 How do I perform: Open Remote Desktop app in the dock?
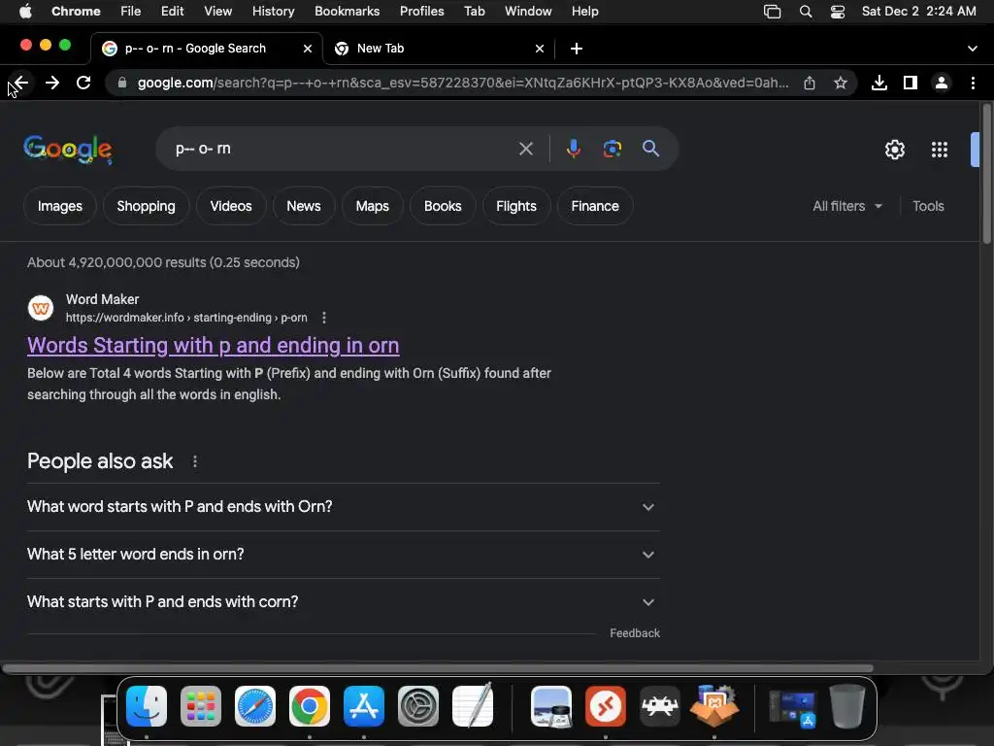pyautogui.click(x=606, y=706)
